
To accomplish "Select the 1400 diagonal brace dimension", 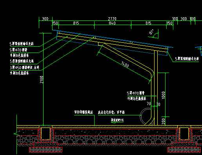I will coord(125,64).
